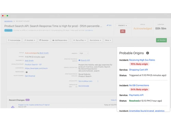The width and height of the screenshot is (171, 128).
Task: Open the Run a Play dropdown
Action: tap(80, 40)
